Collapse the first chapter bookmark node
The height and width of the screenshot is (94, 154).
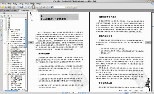[x=4, y=30]
